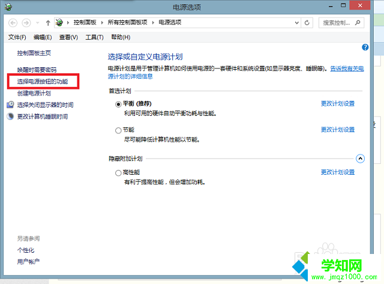Open 选择电源按钮的功能 link

43,81
